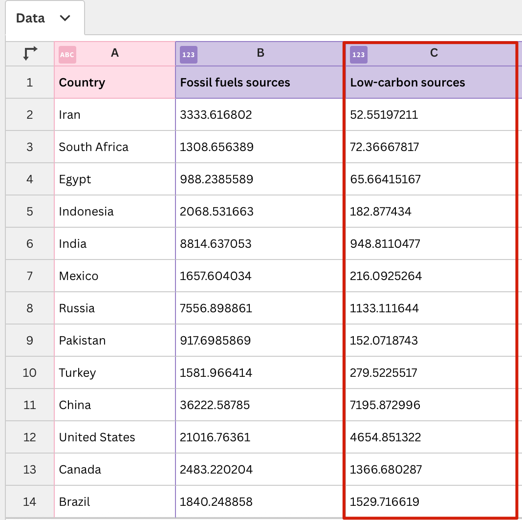Select column A header letter

click(x=115, y=53)
